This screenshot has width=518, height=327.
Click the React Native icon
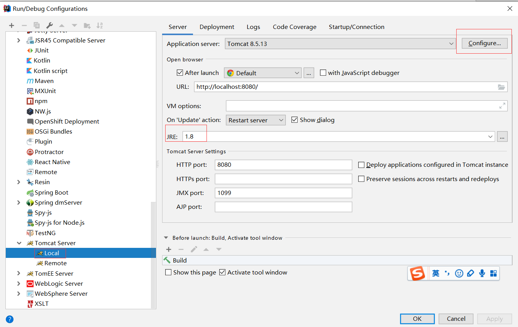30,162
